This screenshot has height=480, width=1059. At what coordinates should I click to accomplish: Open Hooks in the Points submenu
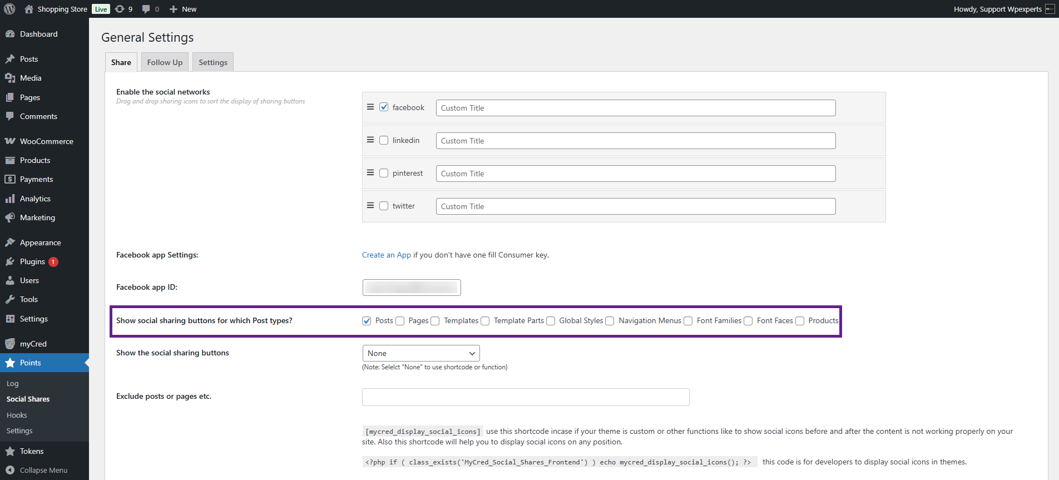tap(17, 415)
